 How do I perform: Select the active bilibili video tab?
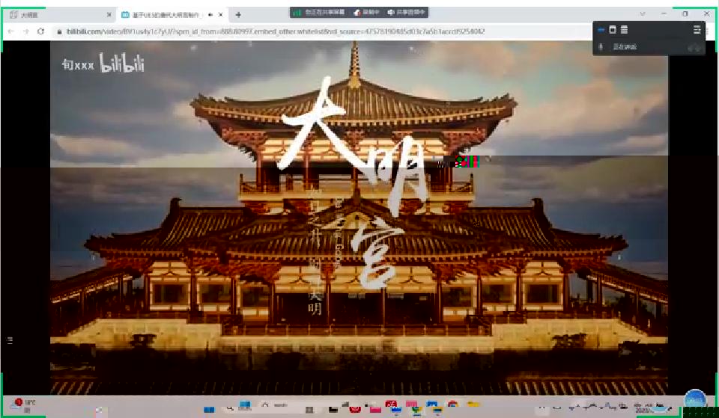pos(172,15)
